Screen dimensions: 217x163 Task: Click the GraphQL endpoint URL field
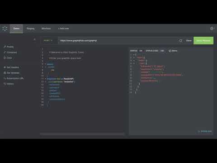point(118,41)
